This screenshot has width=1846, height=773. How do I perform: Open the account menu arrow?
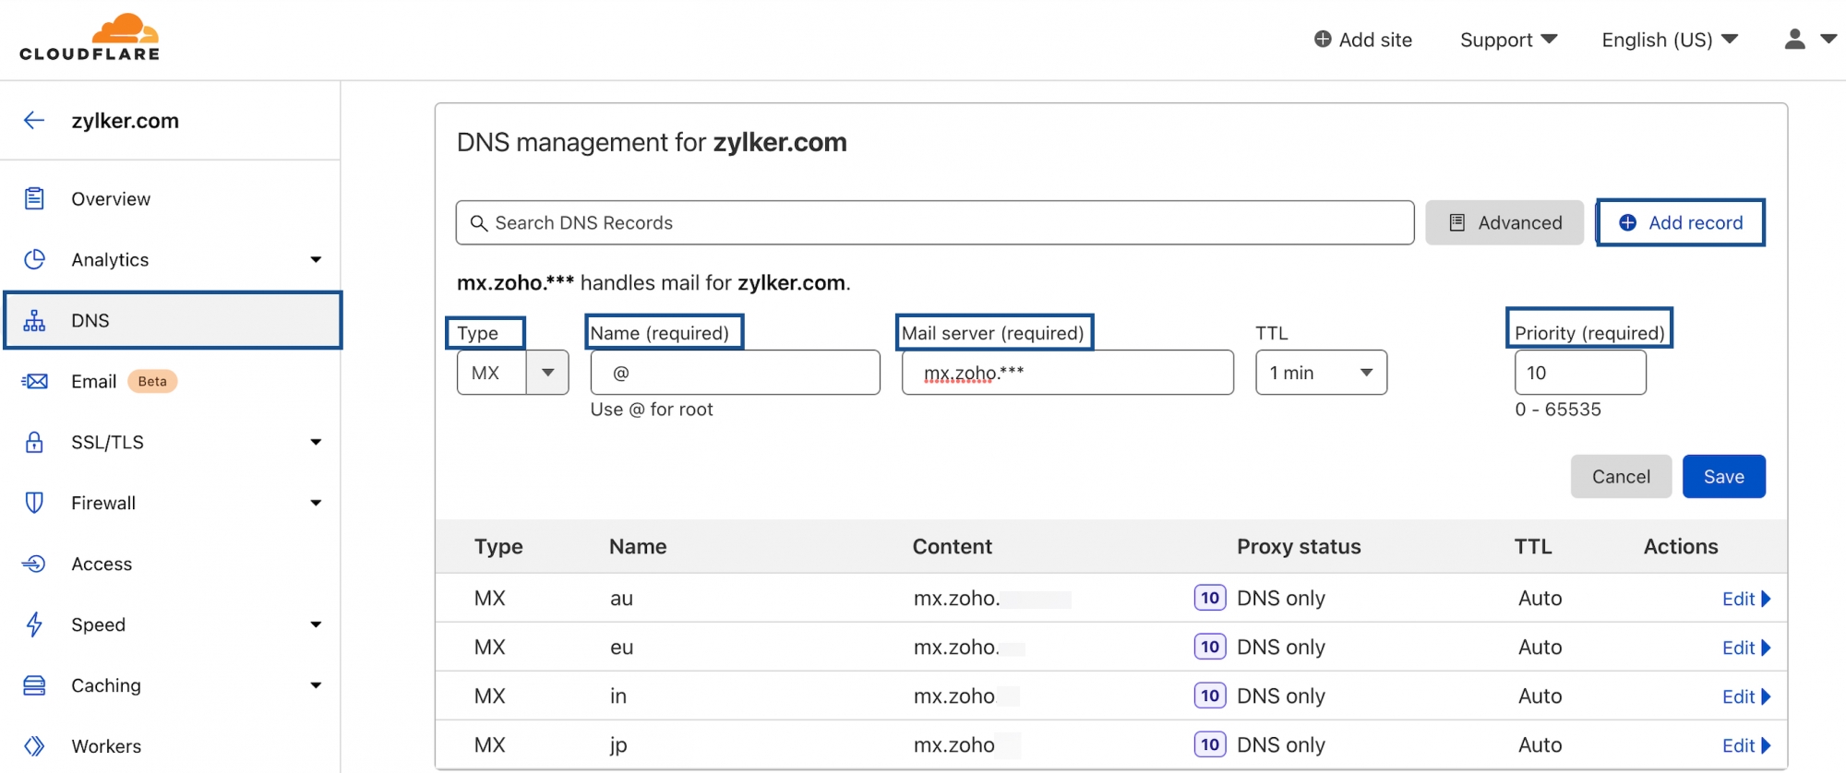click(1828, 39)
